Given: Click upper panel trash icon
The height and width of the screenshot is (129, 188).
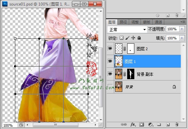Looking at the screenshot, I should tap(177, 15).
